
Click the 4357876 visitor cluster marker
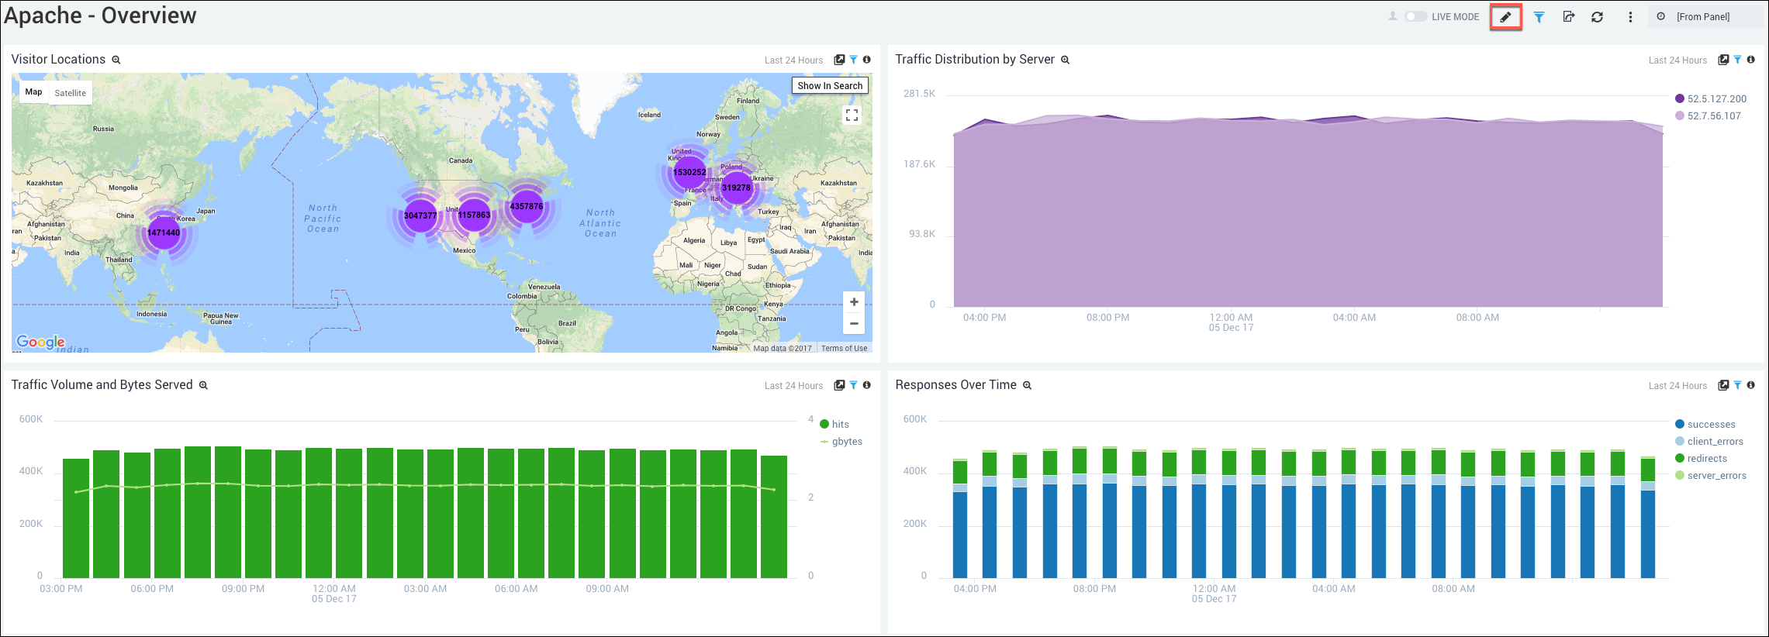pos(527,207)
